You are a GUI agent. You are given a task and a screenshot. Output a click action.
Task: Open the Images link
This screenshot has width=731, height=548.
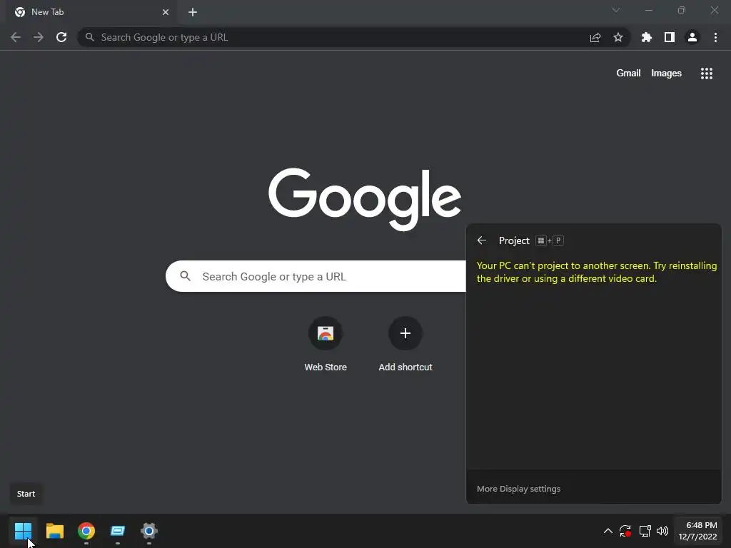coord(666,73)
